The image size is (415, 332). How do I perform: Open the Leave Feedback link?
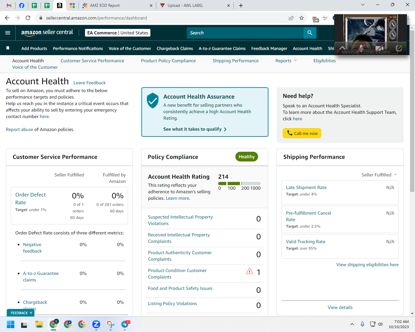pyautogui.click(x=89, y=83)
